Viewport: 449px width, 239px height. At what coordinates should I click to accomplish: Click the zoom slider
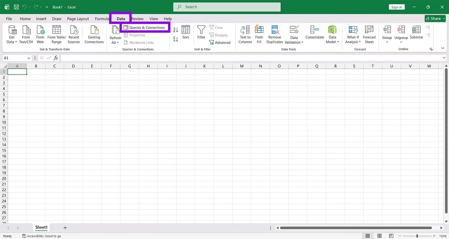[417, 236]
